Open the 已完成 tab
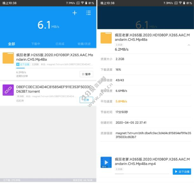Screen dimensions: 194x183 (60, 44)
